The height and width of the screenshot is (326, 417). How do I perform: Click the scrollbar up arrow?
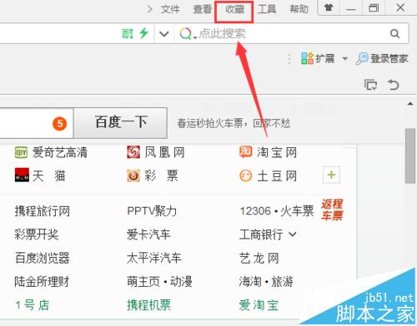coord(410,104)
